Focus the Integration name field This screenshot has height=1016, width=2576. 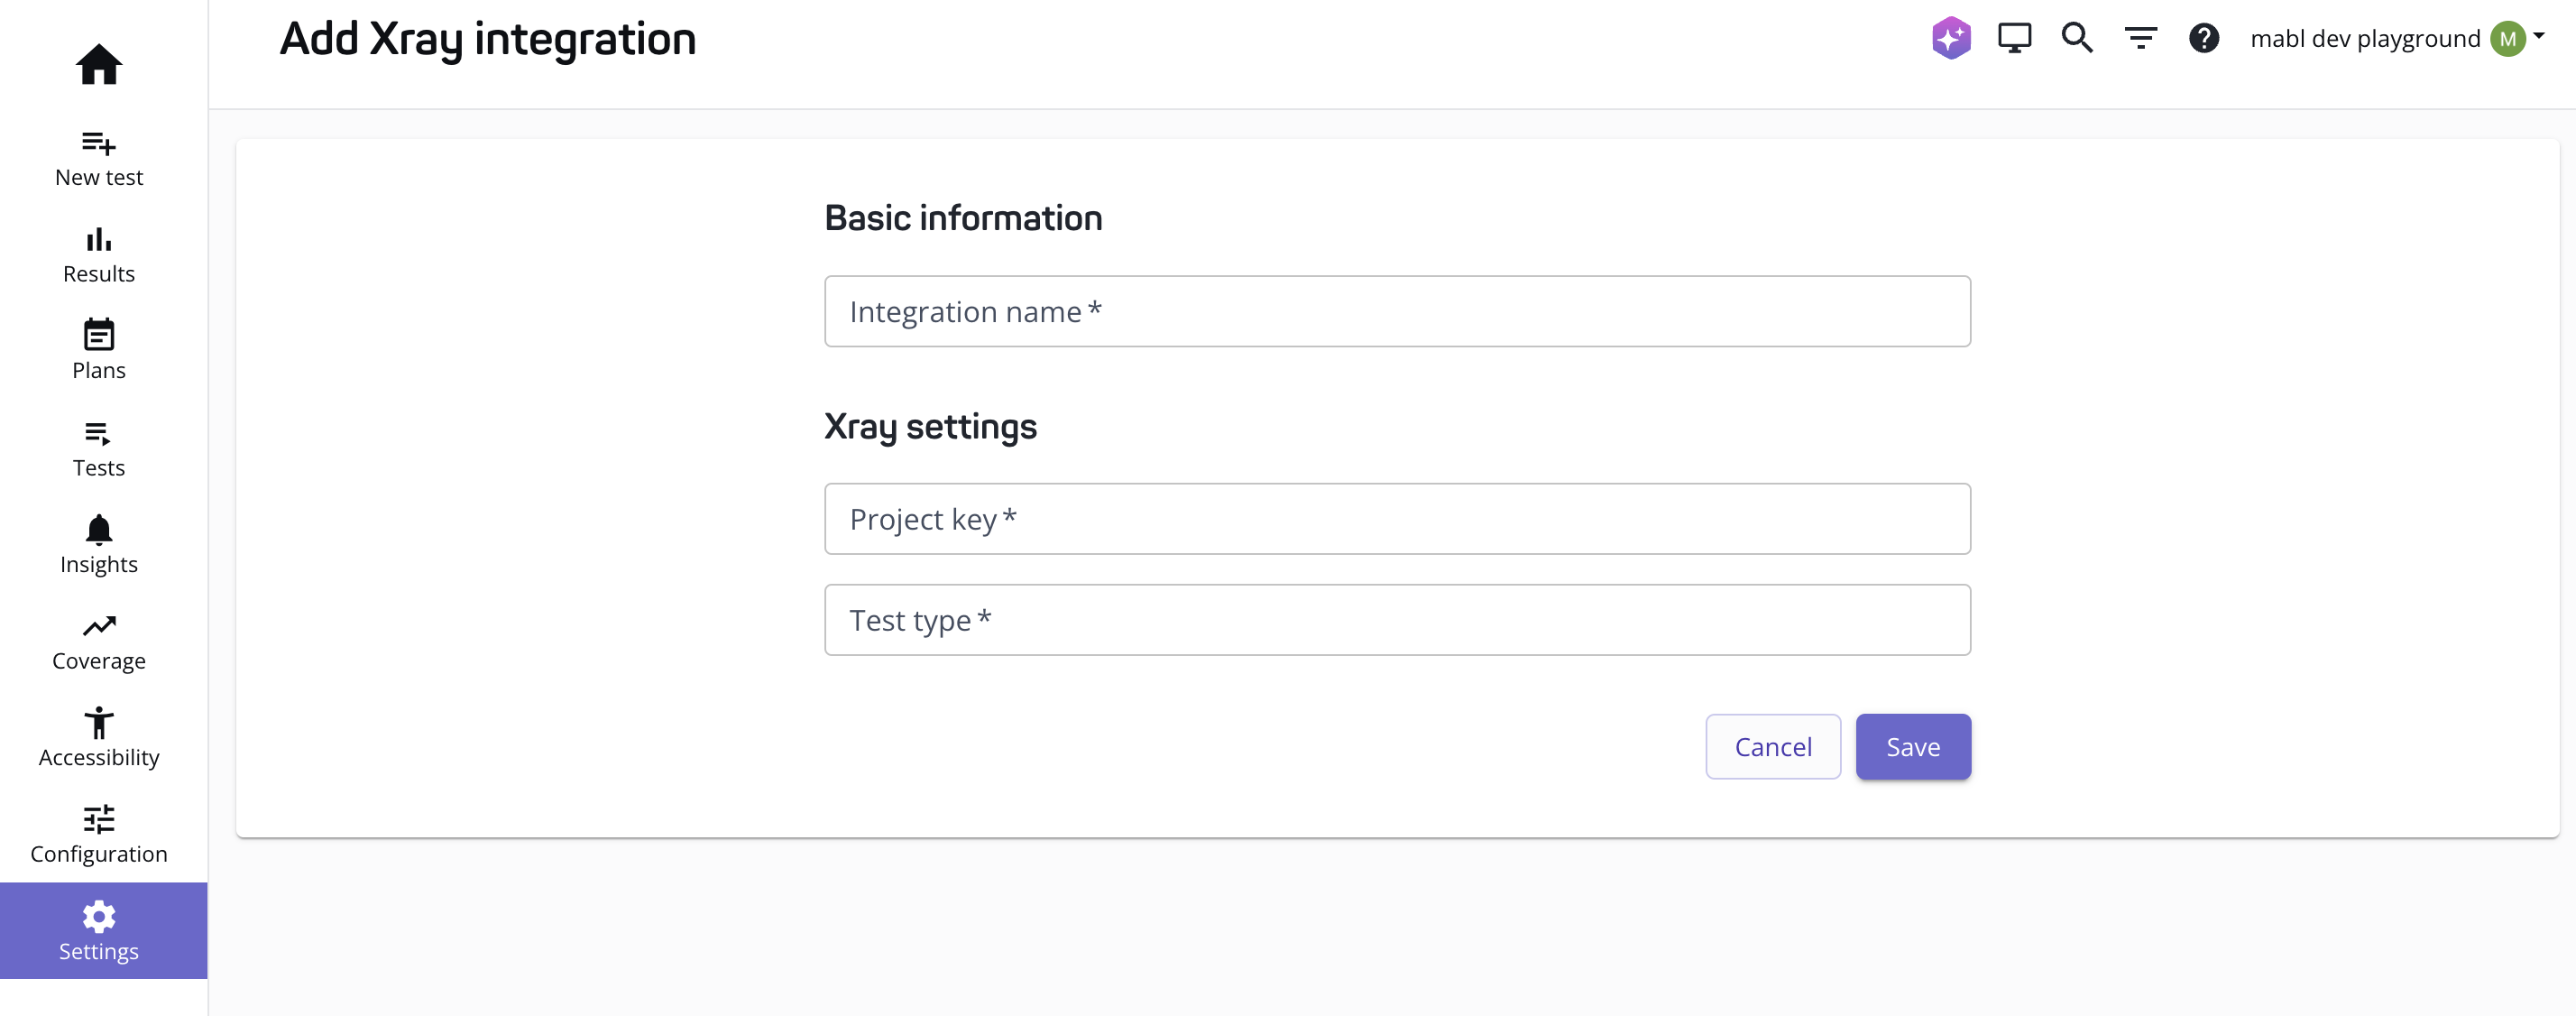coord(1397,311)
